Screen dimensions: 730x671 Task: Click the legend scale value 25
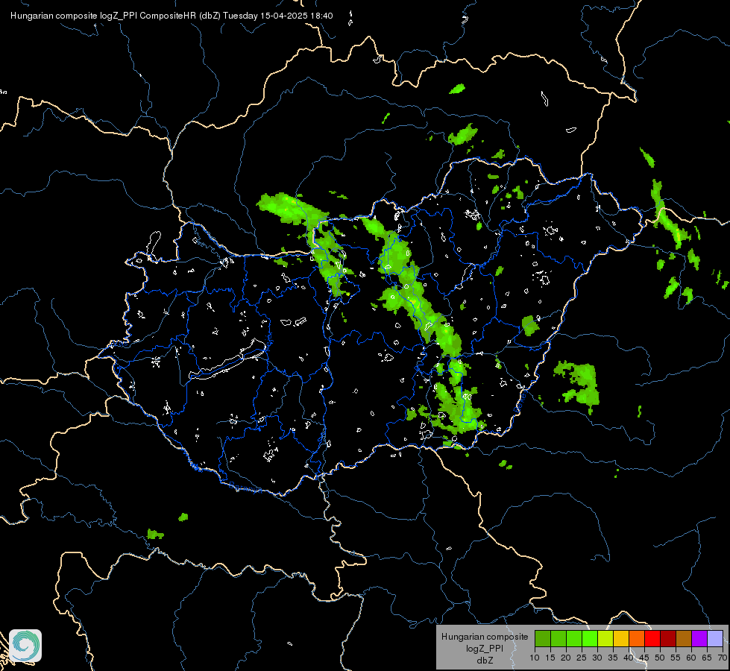click(582, 658)
